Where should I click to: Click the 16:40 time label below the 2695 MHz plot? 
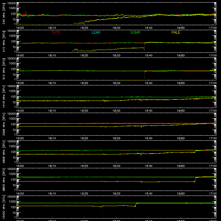[149, 138]
